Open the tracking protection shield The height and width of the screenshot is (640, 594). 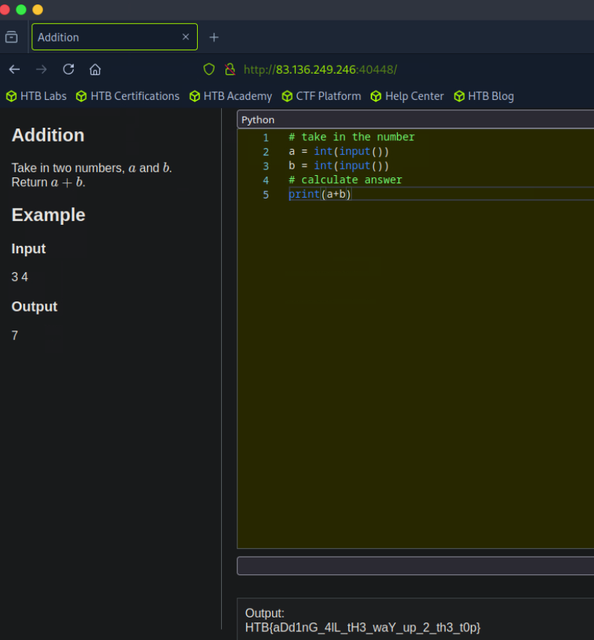click(x=209, y=69)
